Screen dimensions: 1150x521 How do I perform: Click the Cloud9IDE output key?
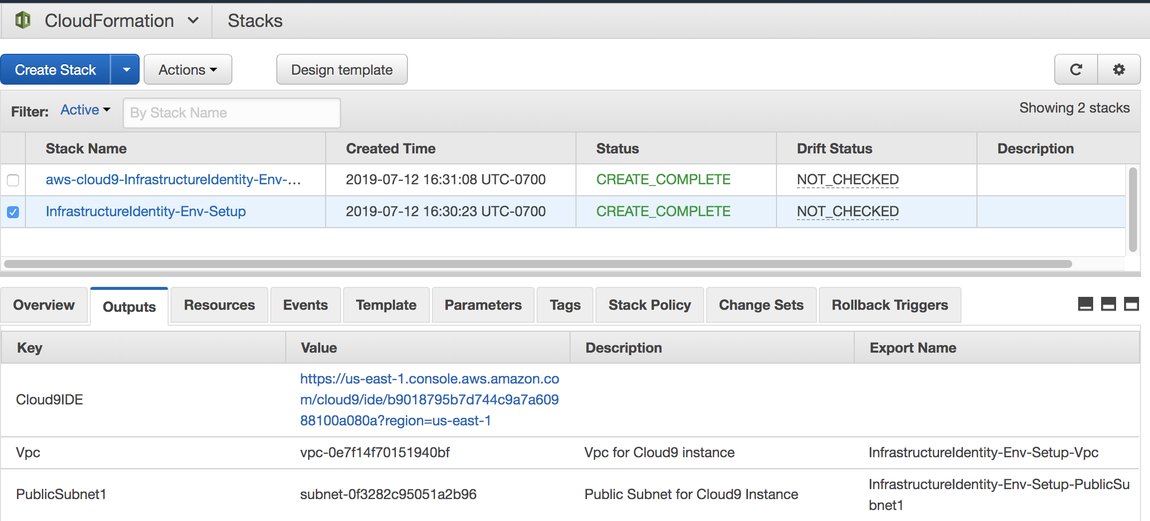[49, 399]
